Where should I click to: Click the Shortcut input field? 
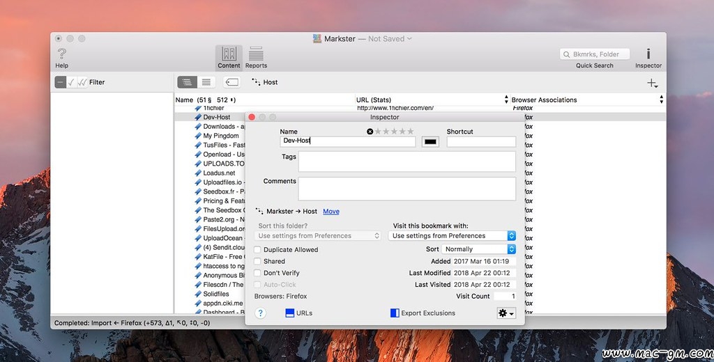pyautogui.click(x=481, y=141)
